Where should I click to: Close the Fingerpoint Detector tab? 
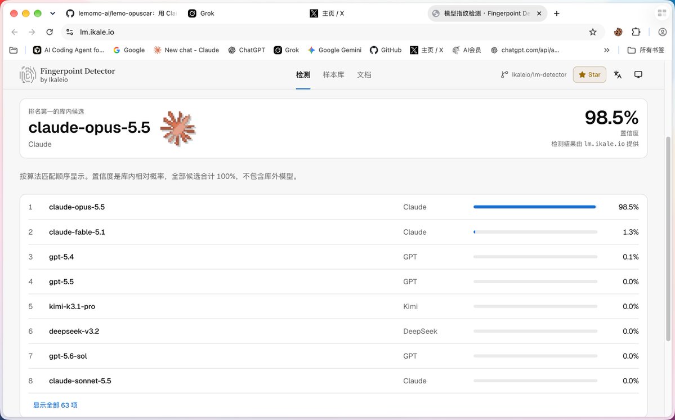[539, 14]
